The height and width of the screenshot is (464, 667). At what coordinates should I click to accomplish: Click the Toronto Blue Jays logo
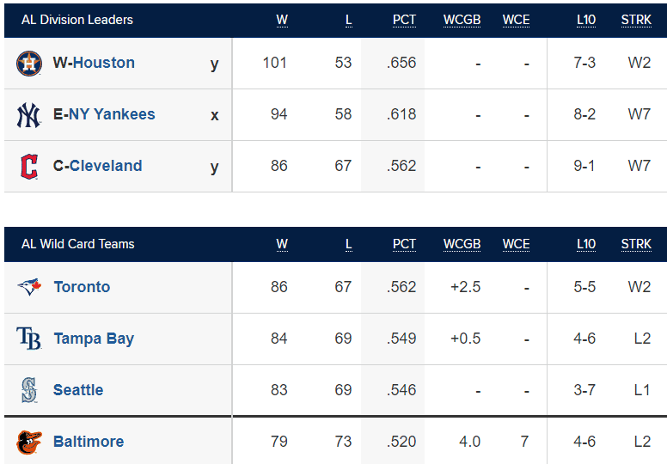click(x=29, y=287)
